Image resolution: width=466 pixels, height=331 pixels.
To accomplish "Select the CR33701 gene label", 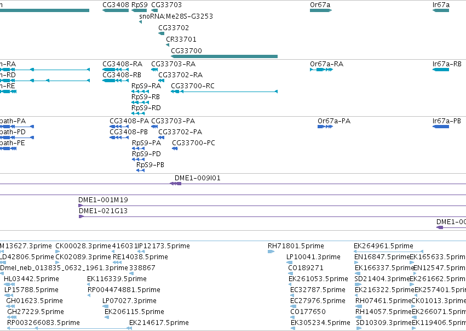I will coord(181,39).
